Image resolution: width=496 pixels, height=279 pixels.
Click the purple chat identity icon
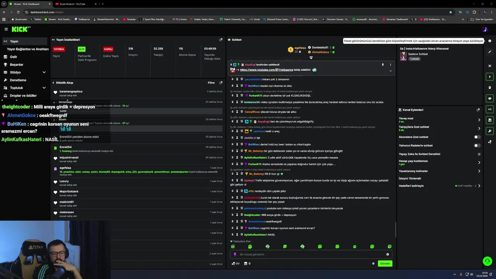click(235, 255)
